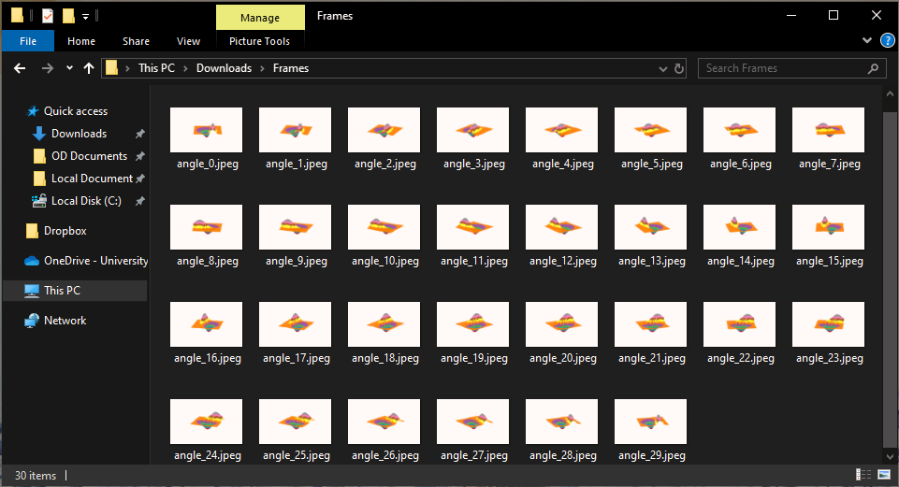899x487 pixels.
Task: Open Downloads in the navigation pane
Action: [80, 134]
